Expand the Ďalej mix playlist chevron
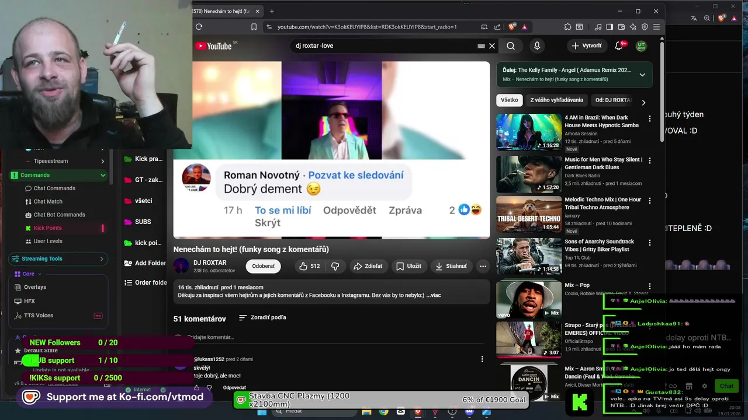 [642, 75]
